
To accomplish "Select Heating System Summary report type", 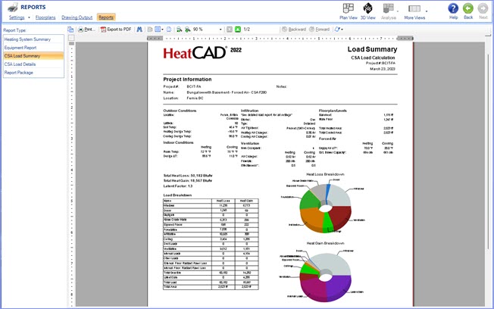I will [x=33, y=39].
